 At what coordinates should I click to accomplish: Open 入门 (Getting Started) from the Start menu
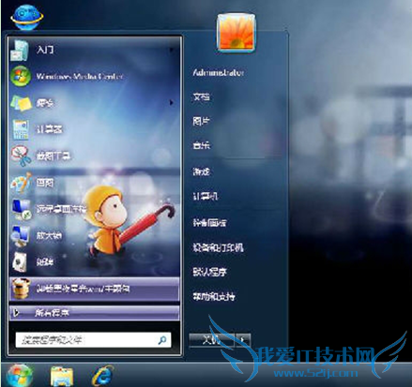(94, 50)
